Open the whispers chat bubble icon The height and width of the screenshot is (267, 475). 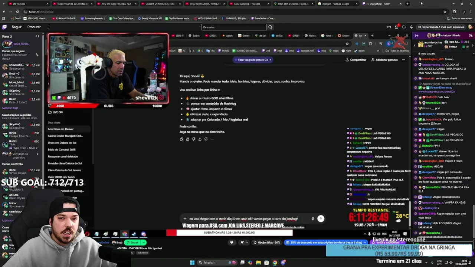coord(404,27)
